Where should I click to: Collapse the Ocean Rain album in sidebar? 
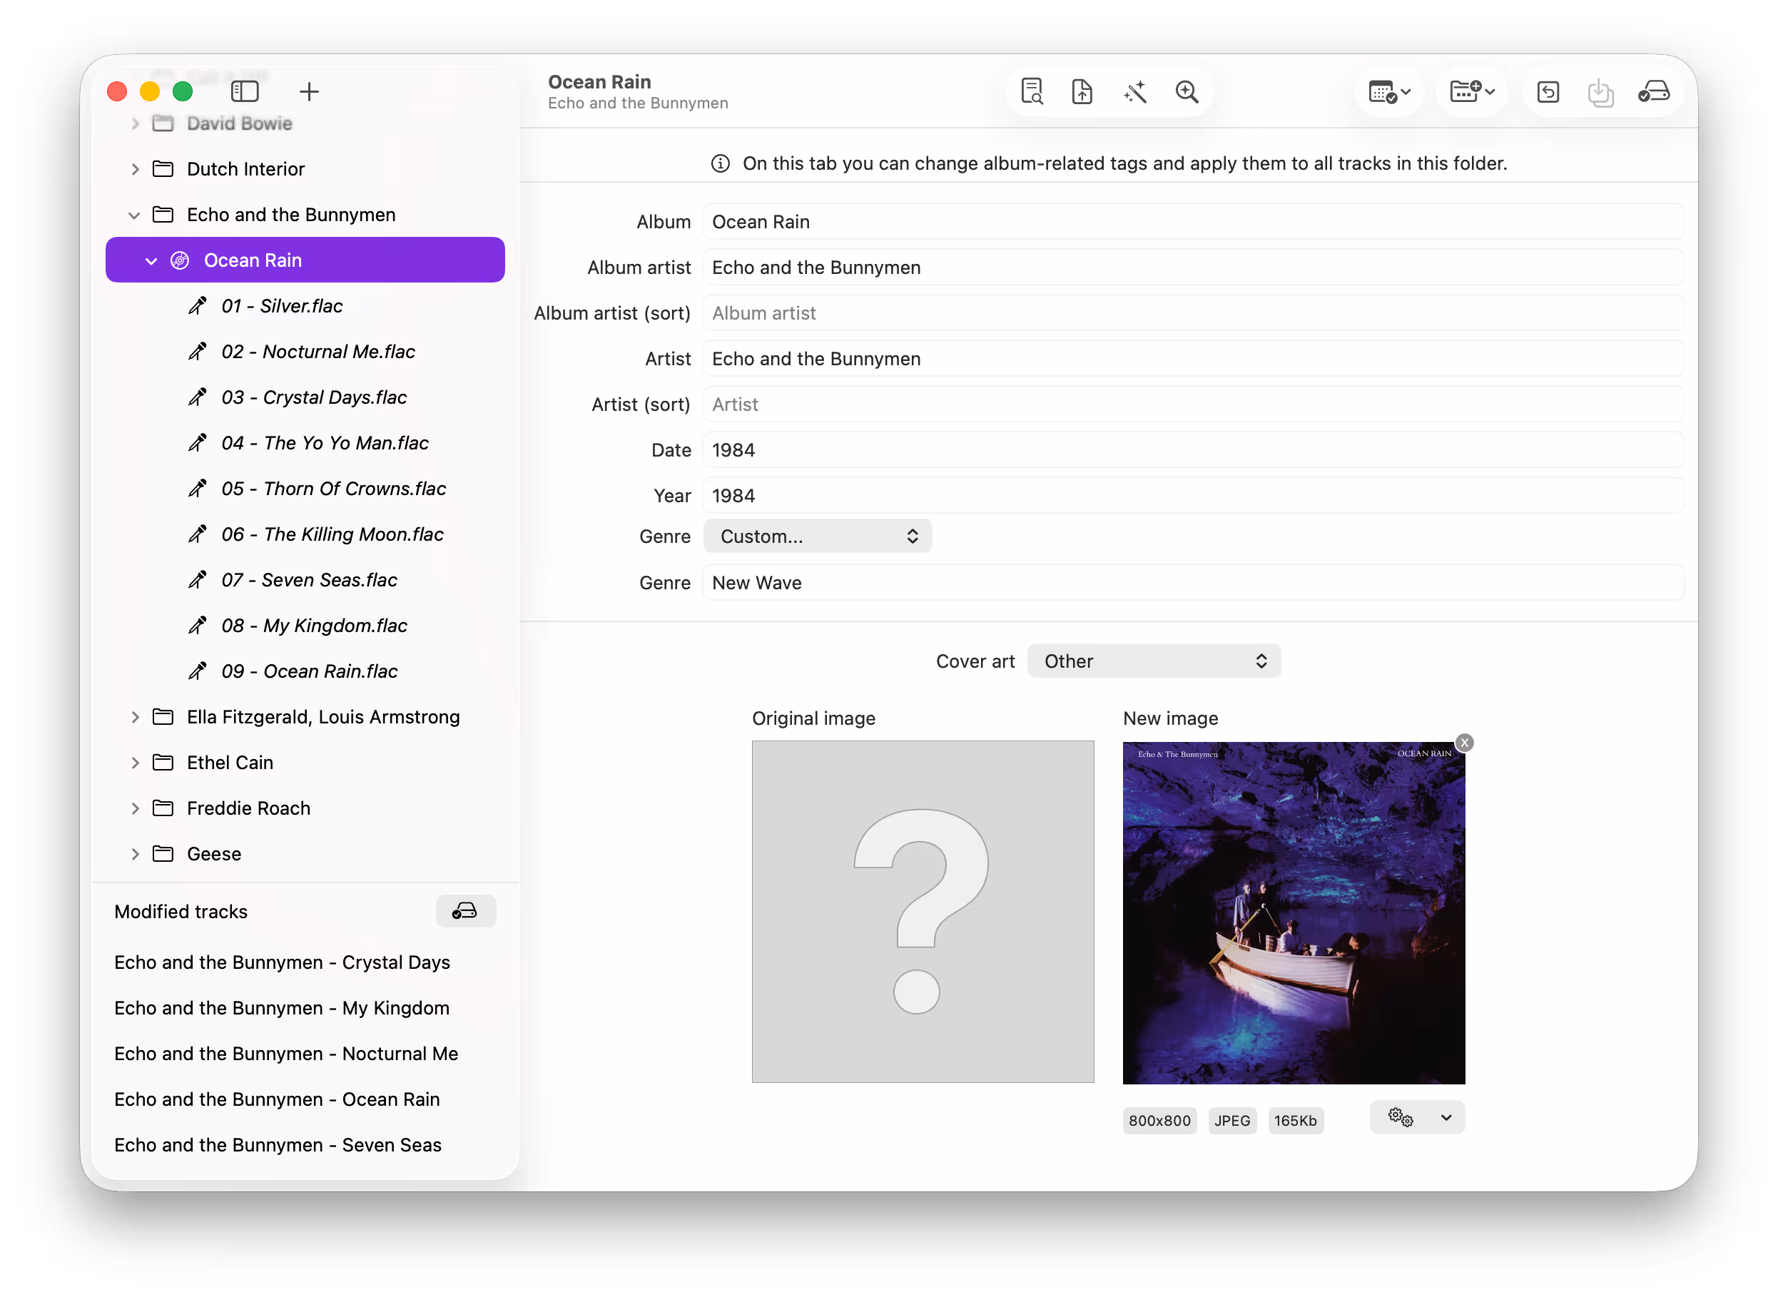click(x=151, y=260)
